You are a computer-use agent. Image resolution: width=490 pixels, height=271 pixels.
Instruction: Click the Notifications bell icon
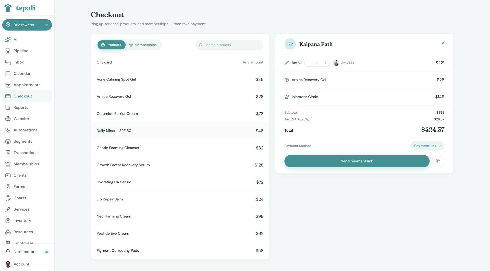[8, 252]
